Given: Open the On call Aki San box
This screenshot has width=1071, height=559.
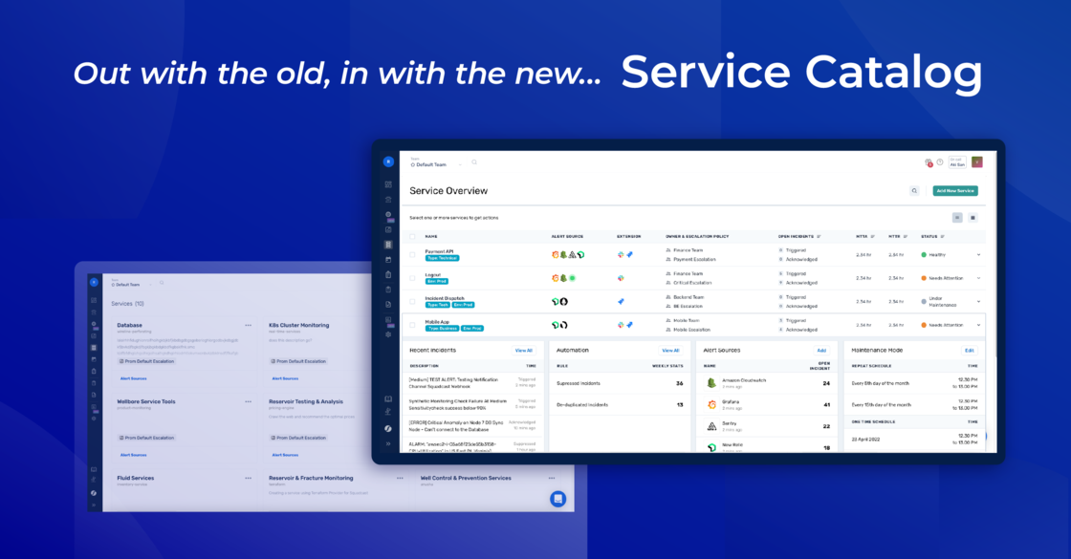Looking at the screenshot, I should coord(957,162).
